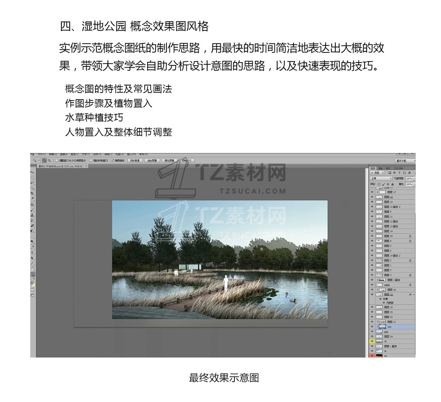Hide layer 图层 17 via eye icon
Screen dimensions: 441x402
tap(372, 192)
